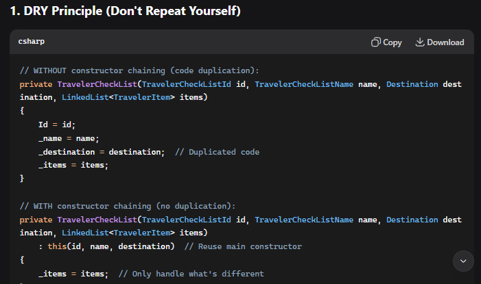This screenshot has width=481, height=284.
Task: Click the 'Only handle what's different' comment
Action: [191, 274]
